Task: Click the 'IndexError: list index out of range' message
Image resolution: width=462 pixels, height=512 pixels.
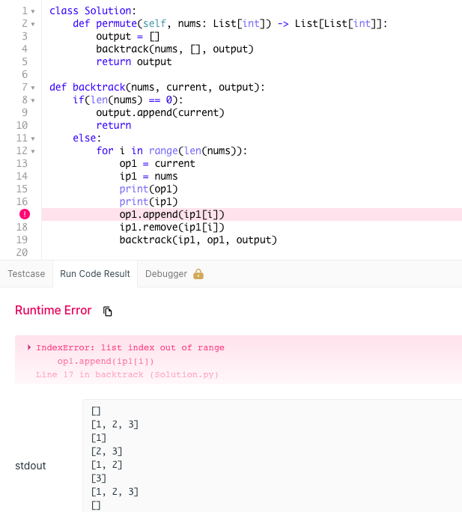Action: pyautogui.click(x=130, y=348)
